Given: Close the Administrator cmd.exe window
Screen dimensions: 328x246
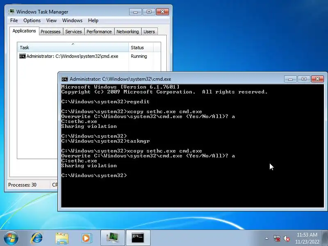Looking at the screenshot, I should [x=317, y=79].
